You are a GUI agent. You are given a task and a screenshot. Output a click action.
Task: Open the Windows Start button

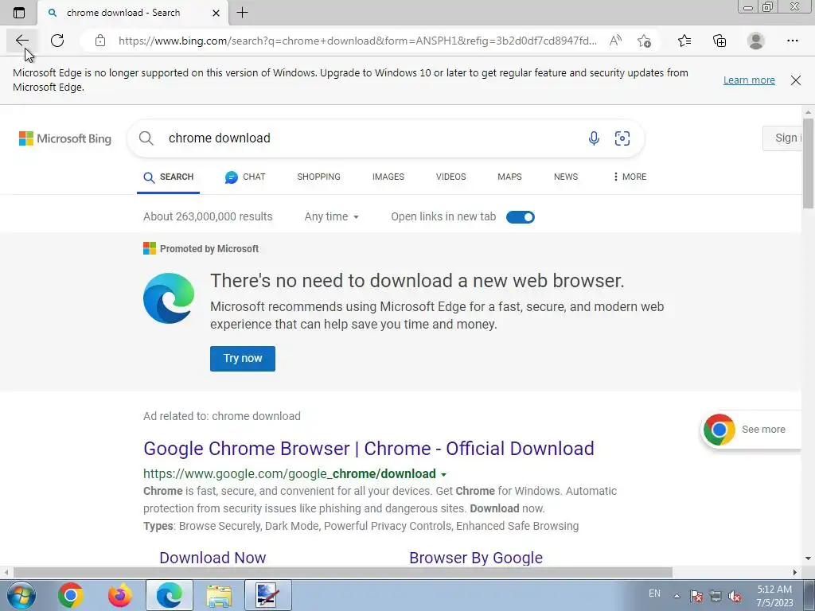coord(21,595)
